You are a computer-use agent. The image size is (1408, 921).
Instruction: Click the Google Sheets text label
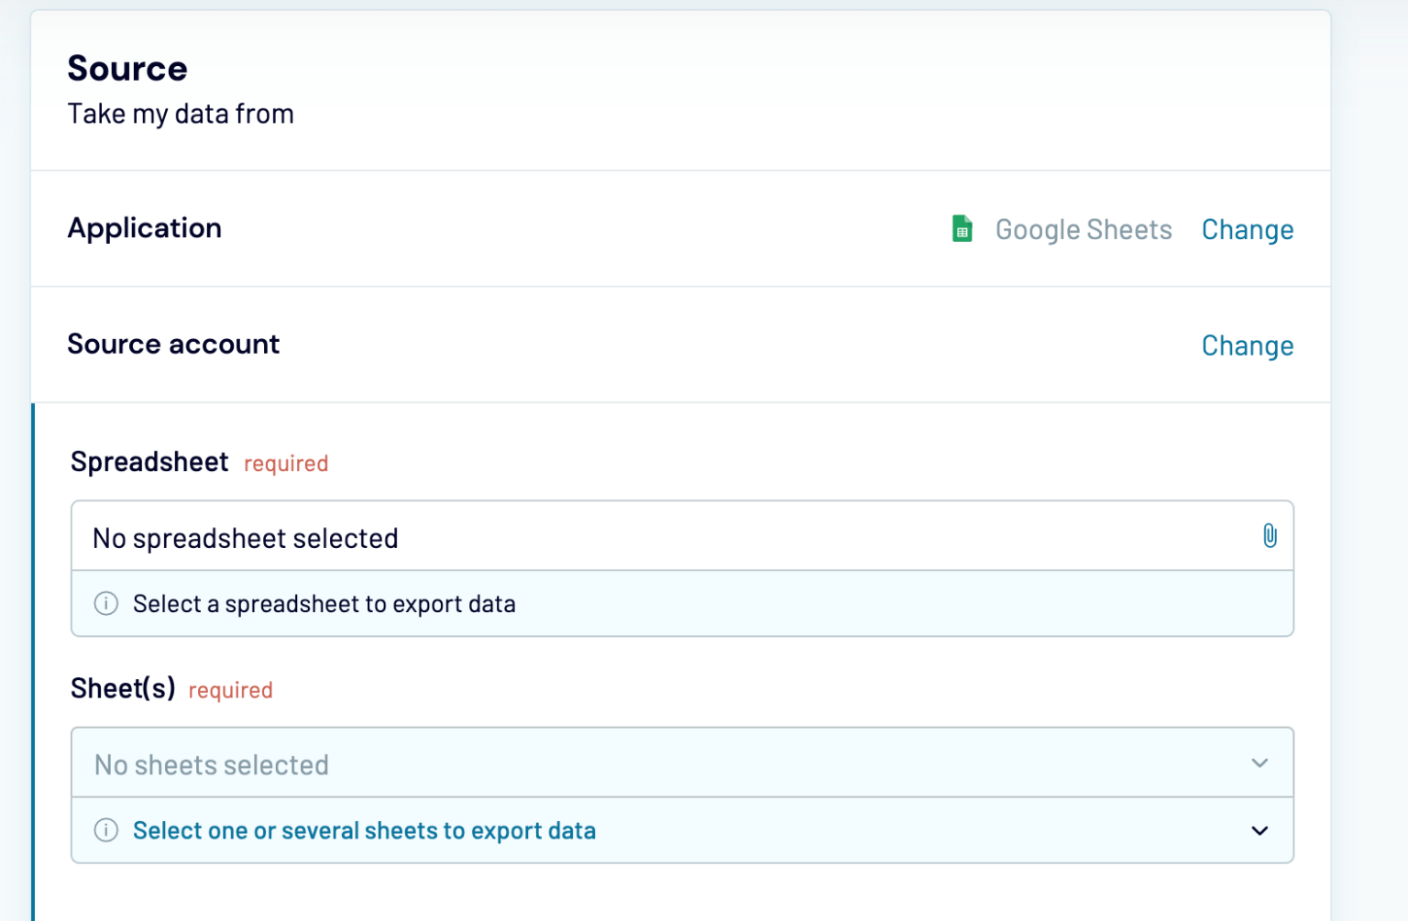(x=1084, y=229)
